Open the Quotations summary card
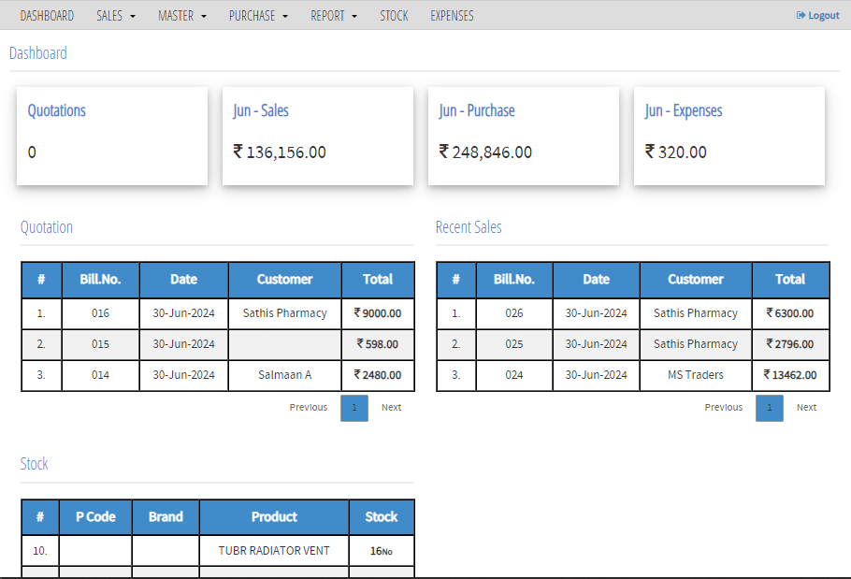851x579 pixels. click(112, 136)
